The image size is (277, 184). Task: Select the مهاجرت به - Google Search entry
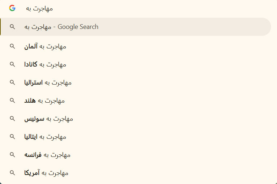pos(61,27)
